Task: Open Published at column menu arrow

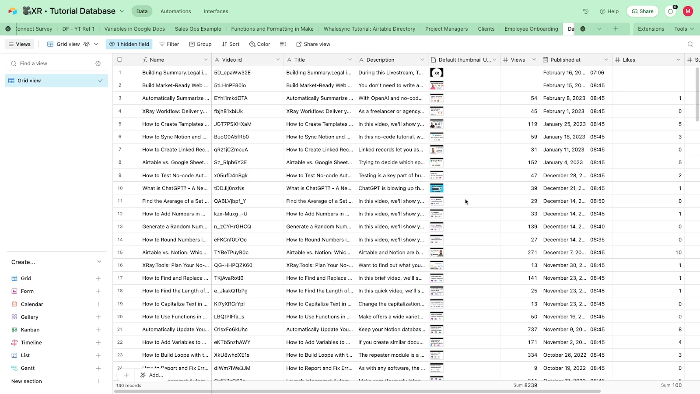Action: 606,60
